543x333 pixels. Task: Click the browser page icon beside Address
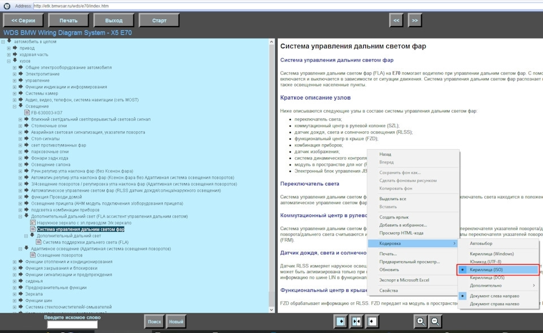click(7, 6)
